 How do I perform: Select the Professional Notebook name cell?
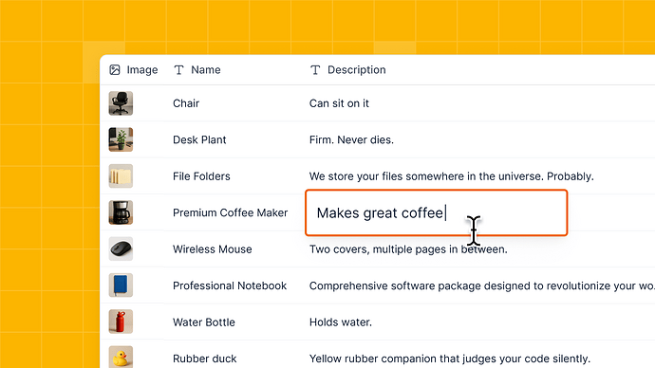[x=230, y=285]
